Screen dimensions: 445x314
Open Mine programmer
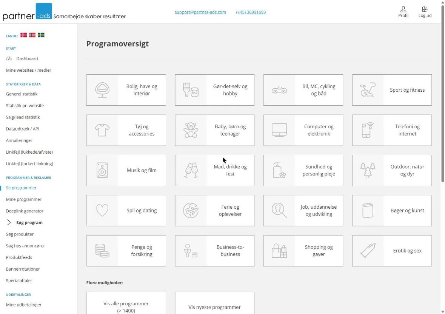tap(23, 199)
